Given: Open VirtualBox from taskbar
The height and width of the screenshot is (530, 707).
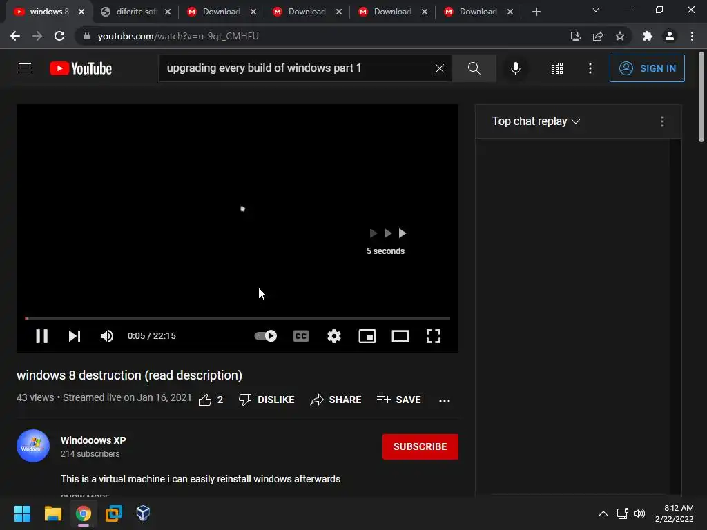Looking at the screenshot, I should (143, 513).
